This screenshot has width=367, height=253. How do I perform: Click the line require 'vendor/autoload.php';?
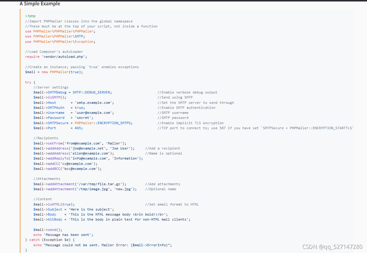pyautogui.click(x=56, y=57)
